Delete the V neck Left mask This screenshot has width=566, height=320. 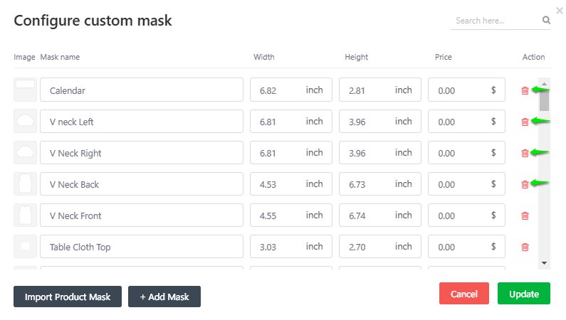[525, 122]
